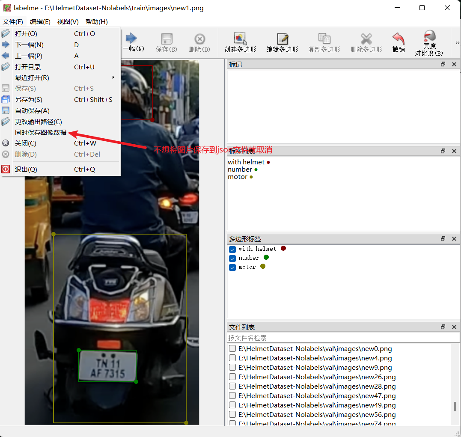The width and height of the screenshot is (461, 437).
Task: Open the 视图(V) menu
Action: (68, 22)
